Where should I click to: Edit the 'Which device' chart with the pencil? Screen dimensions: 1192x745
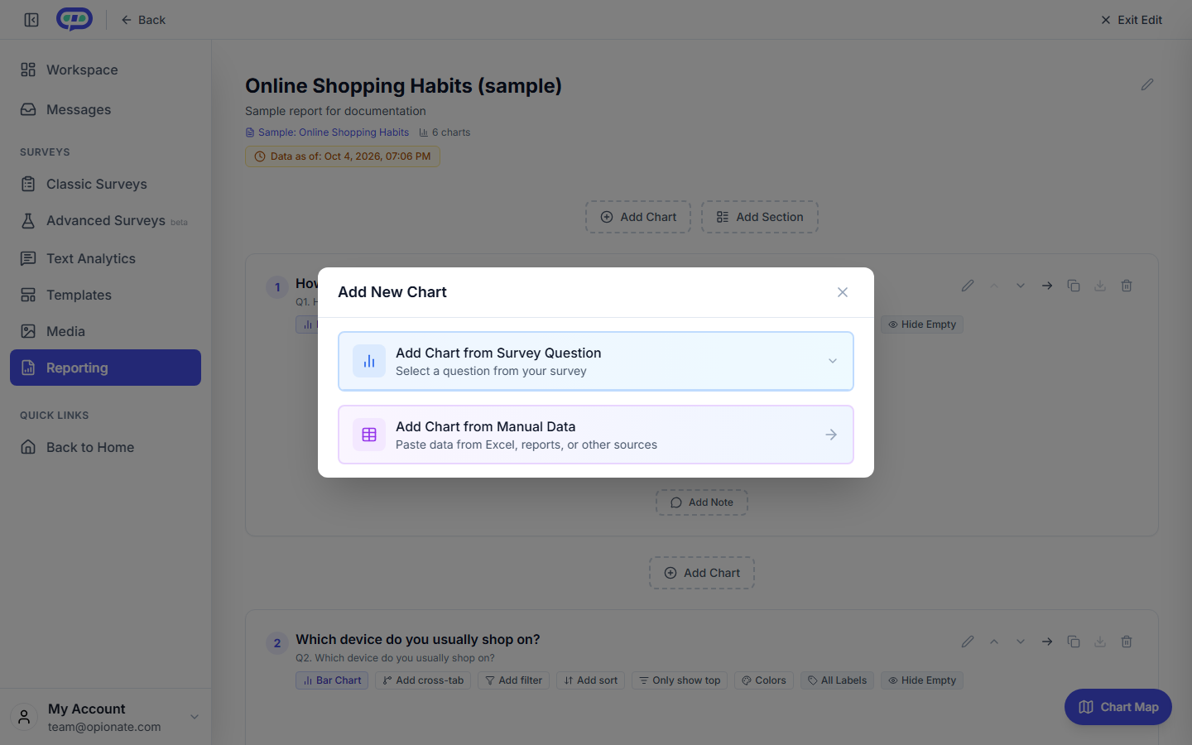tap(968, 642)
